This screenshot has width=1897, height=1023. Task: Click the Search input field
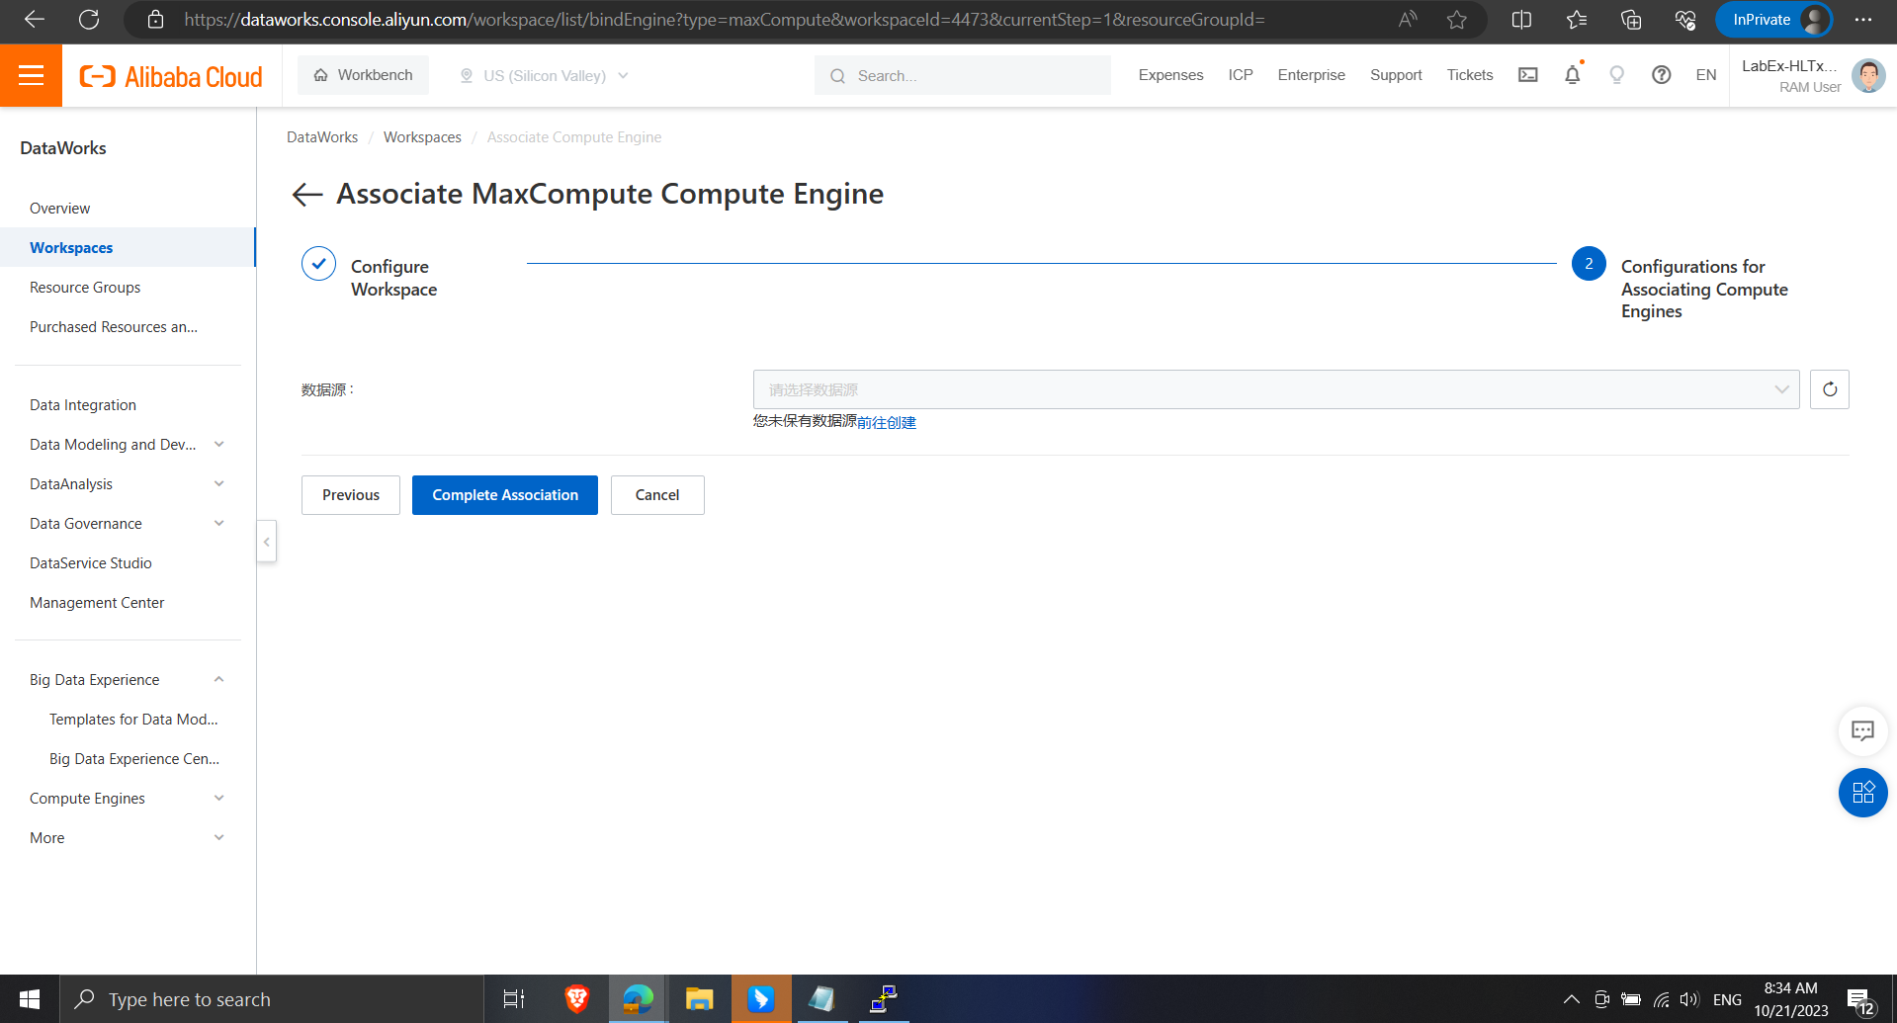[x=962, y=75]
